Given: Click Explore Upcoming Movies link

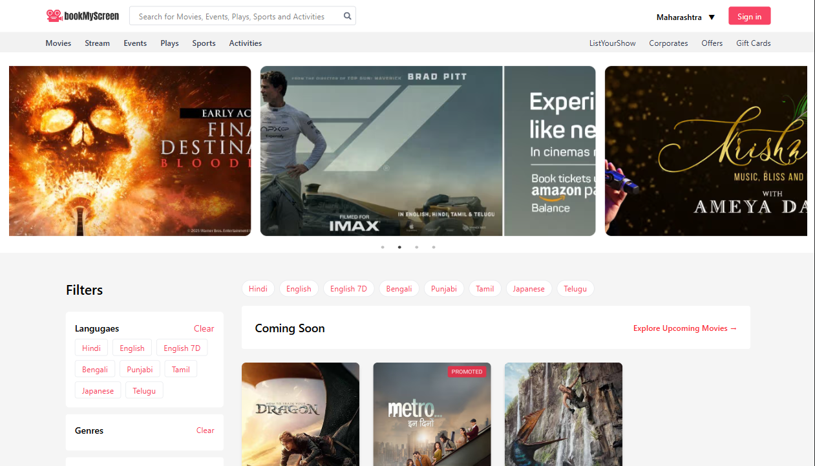Looking at the screenshot, I should [x=685, y=328].
